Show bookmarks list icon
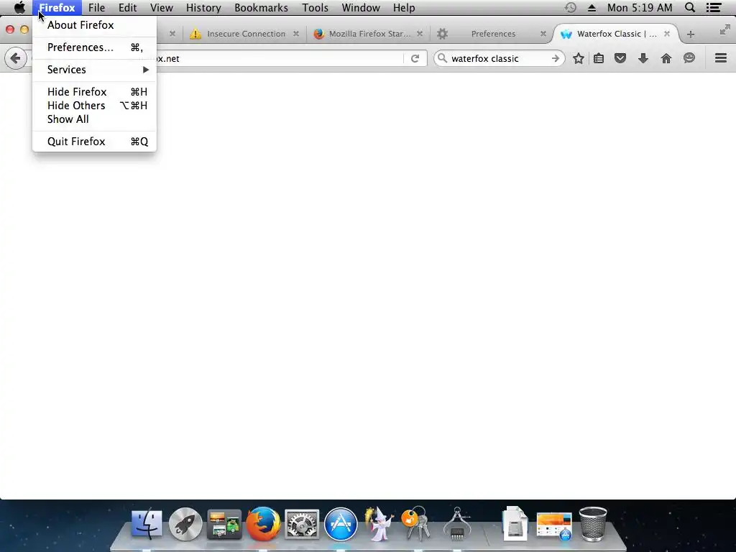This screenshot has height=552, width=736. (x=599, y=58)
